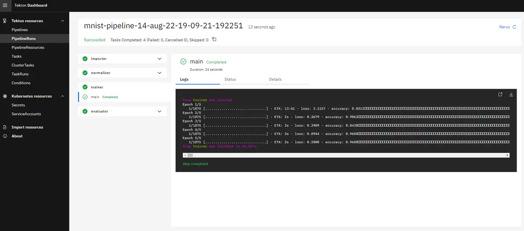
Task: Open Pipelines in the sidebar
Action: click(34, 30)
